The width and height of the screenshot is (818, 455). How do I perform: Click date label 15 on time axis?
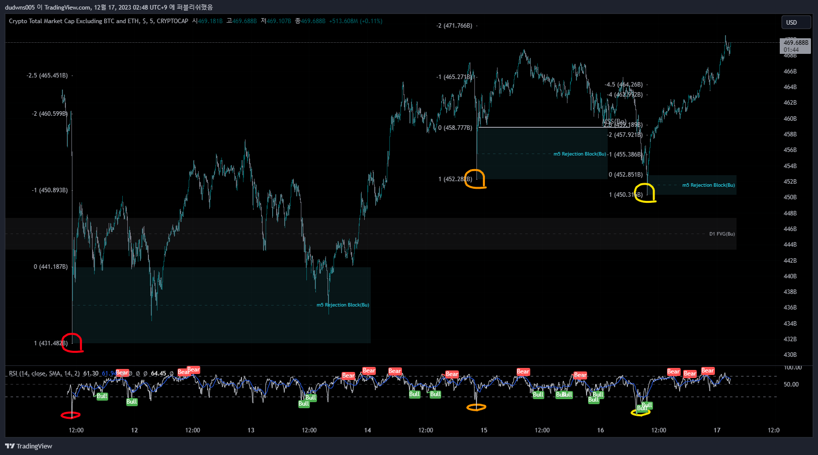coord(484,430)
